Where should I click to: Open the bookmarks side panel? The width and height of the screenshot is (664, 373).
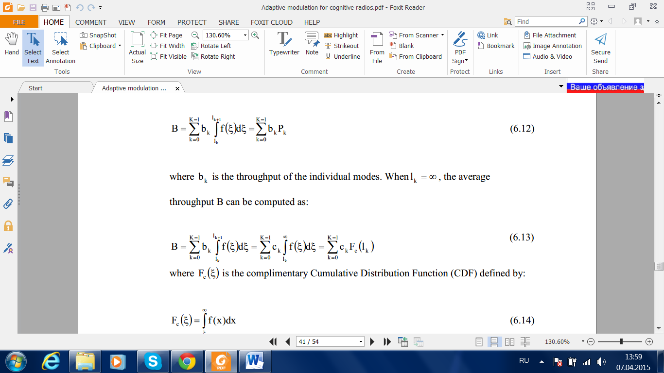[8, 117]
